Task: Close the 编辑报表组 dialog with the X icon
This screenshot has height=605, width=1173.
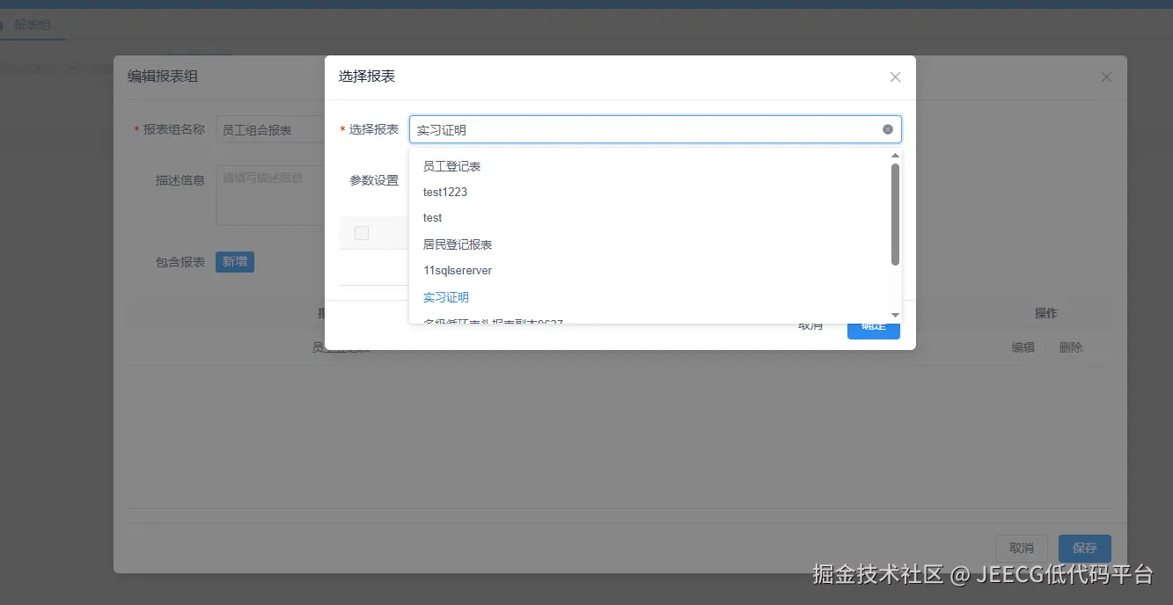Action: coord(1106,77)
